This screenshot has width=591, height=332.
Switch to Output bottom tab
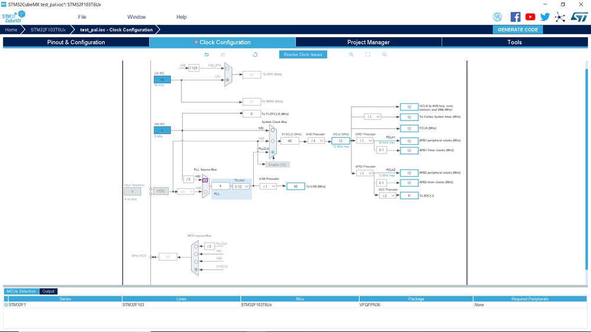point(49,291)
